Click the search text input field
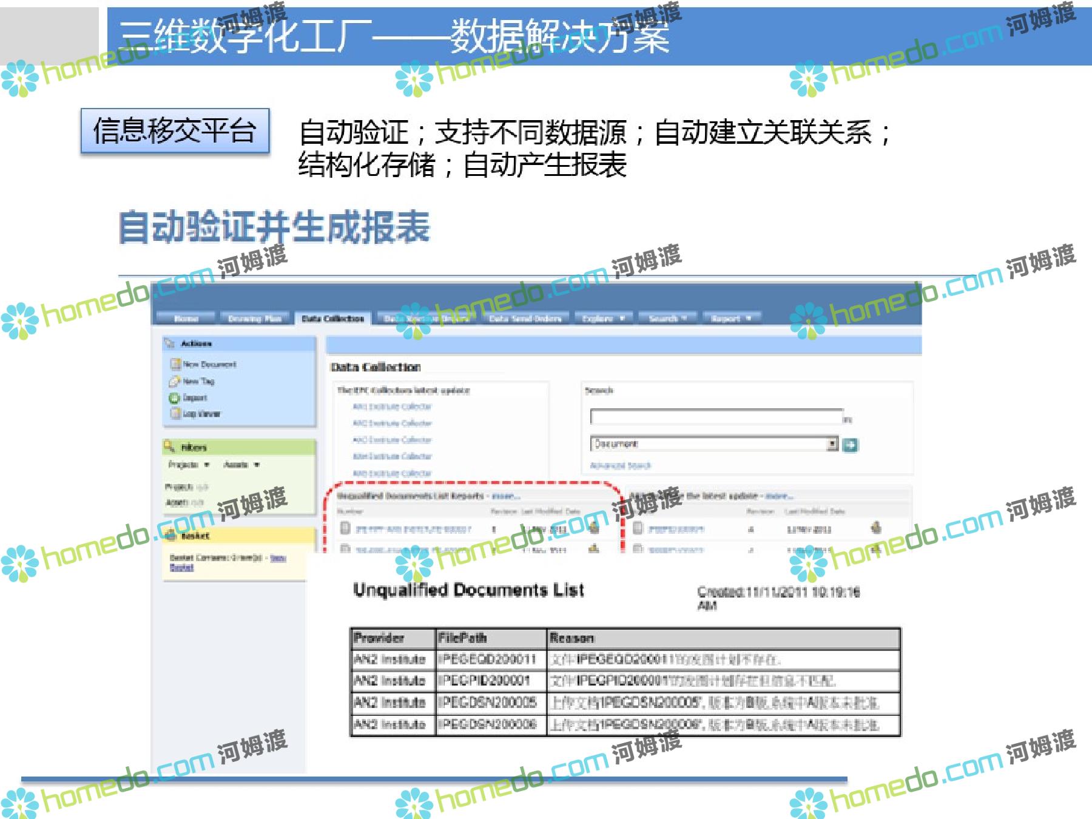Screen dimensions: 1092x819 click(x=716, y=417)
